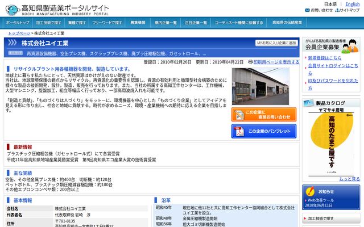Open the 高知県製造業ポータルサイト site title
Viewport: 364px width, 227px height.
(65, 9)
